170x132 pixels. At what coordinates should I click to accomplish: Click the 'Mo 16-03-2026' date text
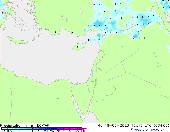[113, 126]
